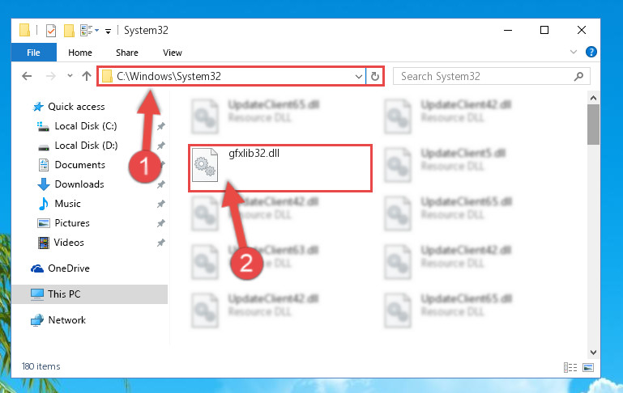Go up one folder level
Viewport: 623px width, 393px height.
(86, 76)
